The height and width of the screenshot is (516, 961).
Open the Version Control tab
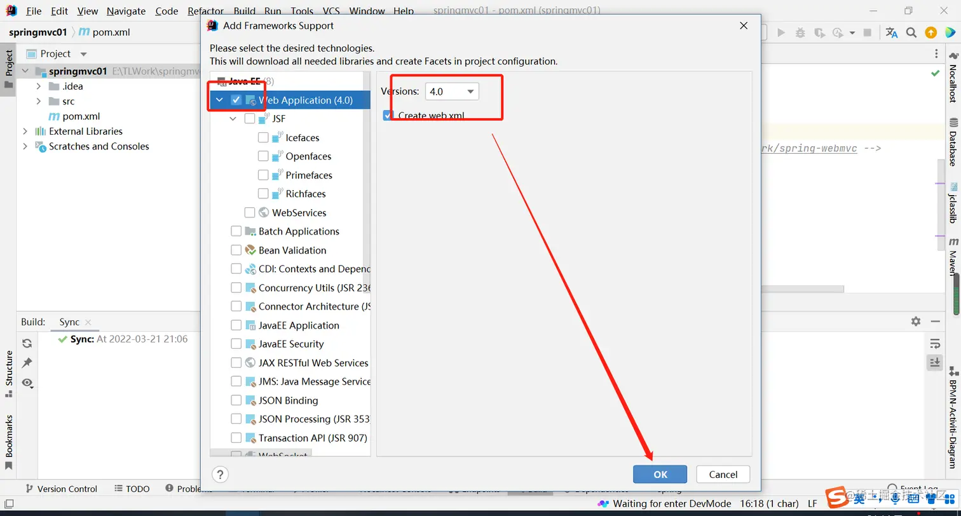pos(61,489)
